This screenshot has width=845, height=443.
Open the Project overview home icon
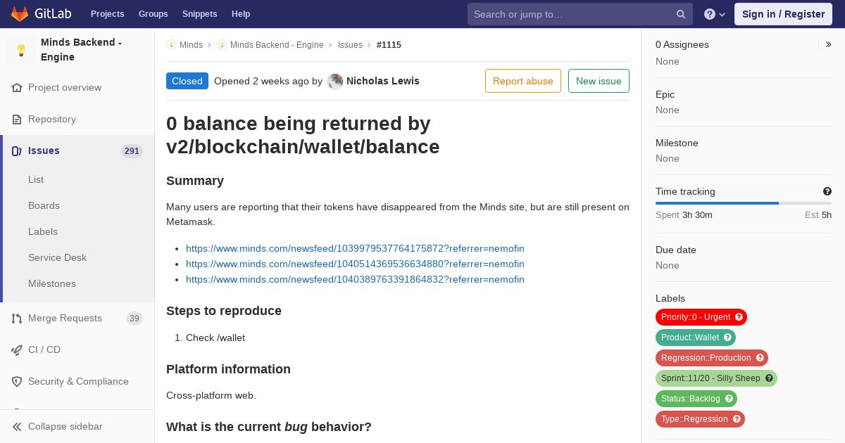click(17, 88)
